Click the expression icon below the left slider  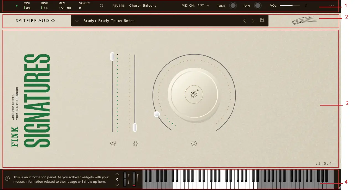(x=113, y=144)
